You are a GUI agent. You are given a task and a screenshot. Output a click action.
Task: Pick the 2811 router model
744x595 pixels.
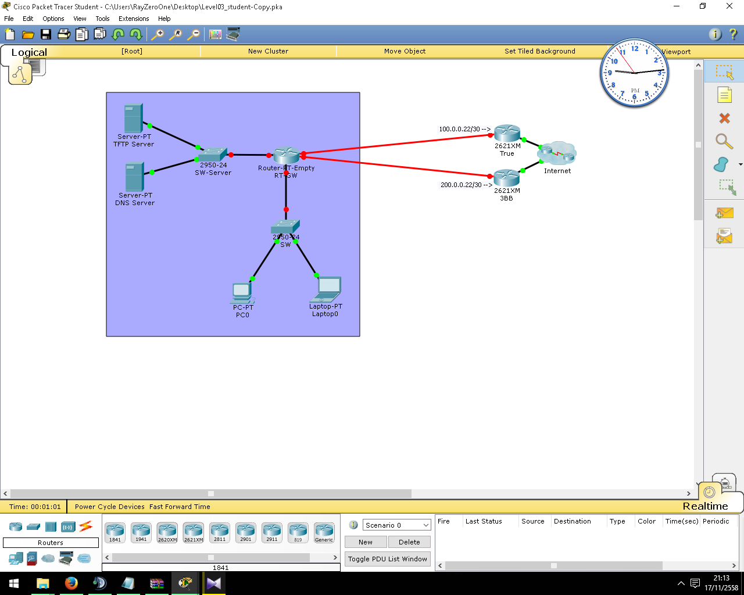click(x=220, y=533)
